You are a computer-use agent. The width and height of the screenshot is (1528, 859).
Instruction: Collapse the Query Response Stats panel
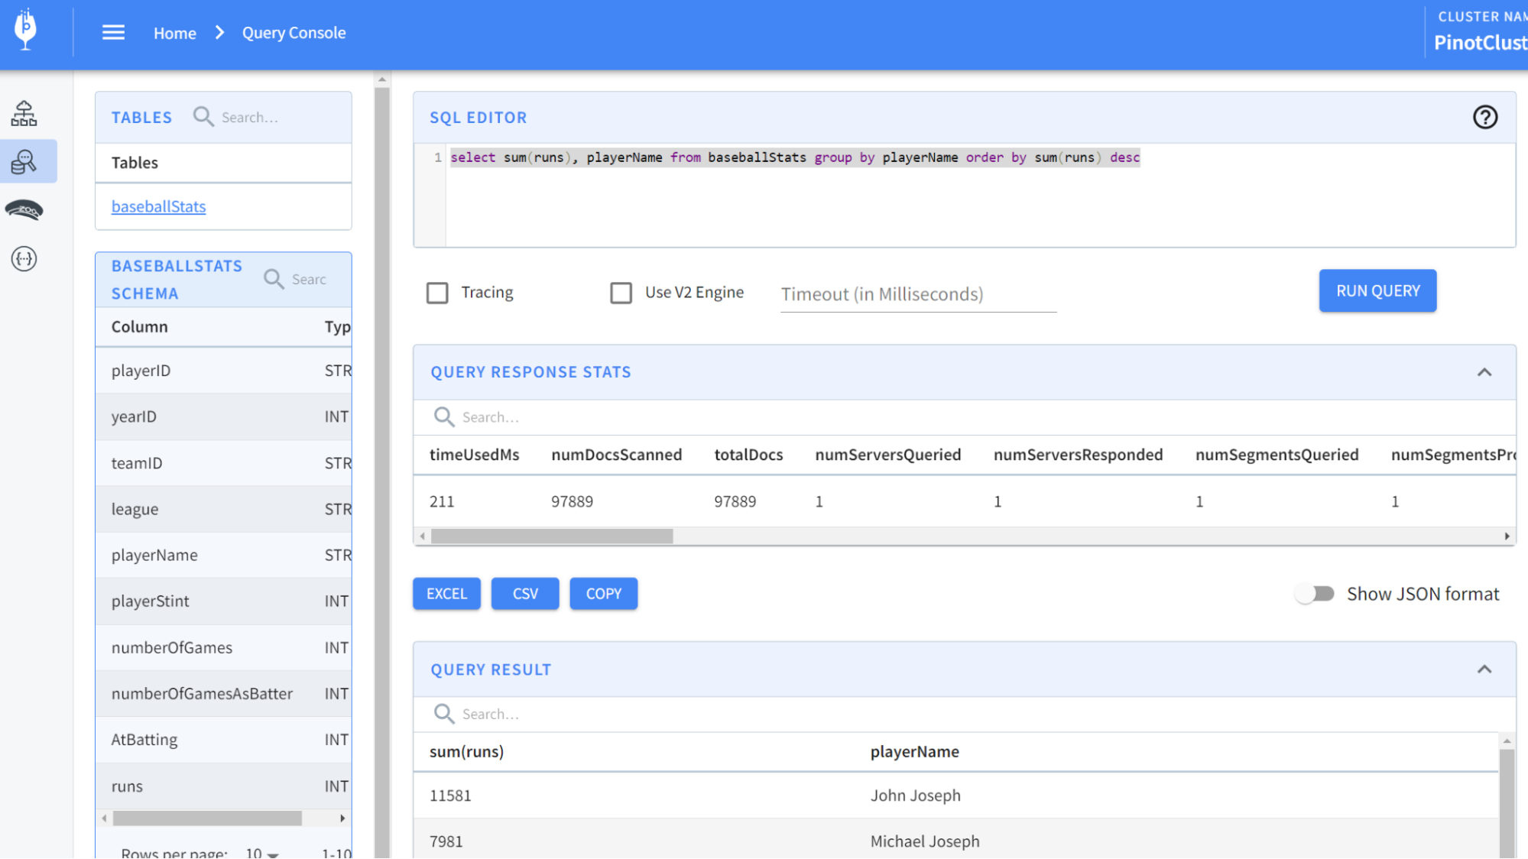tap(1484, 372)
